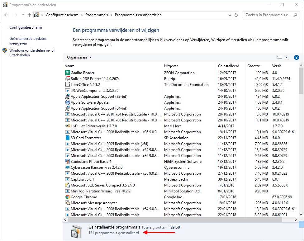The image size is (304, 241).
Task: Click the shield icon beside Windows-onderdelen
Action: click(5, 51)
